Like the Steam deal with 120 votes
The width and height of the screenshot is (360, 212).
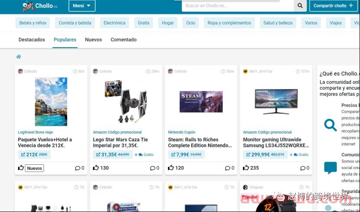(x=171, y=168)
